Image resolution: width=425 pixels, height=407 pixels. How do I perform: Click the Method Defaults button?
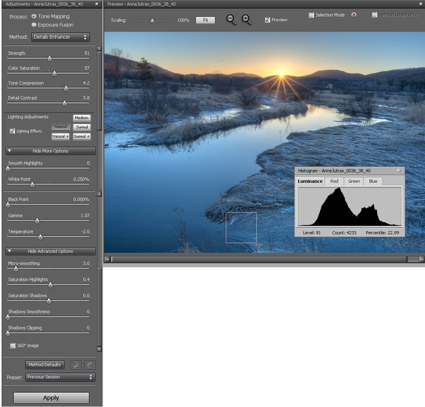click(x=44, y=365)
